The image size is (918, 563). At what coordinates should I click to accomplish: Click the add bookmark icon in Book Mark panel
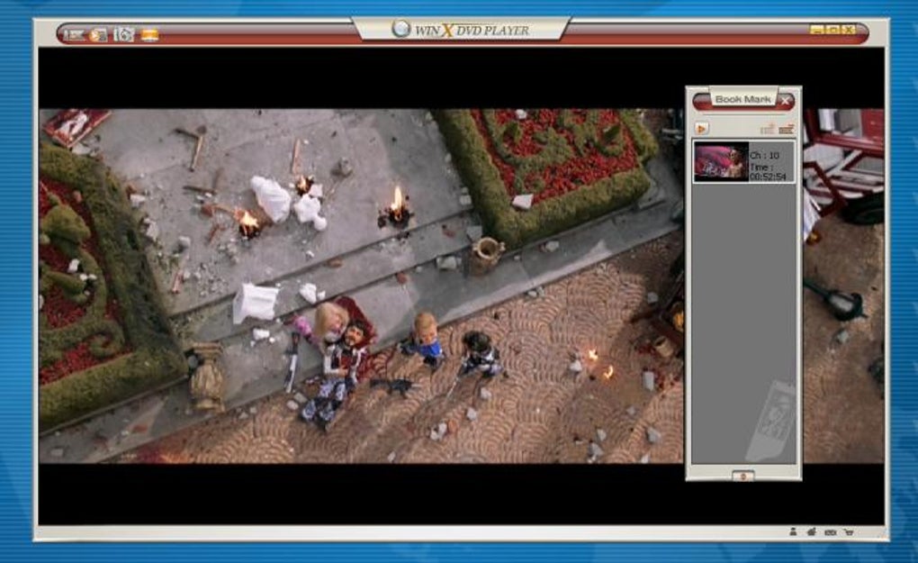click(768, 128)
